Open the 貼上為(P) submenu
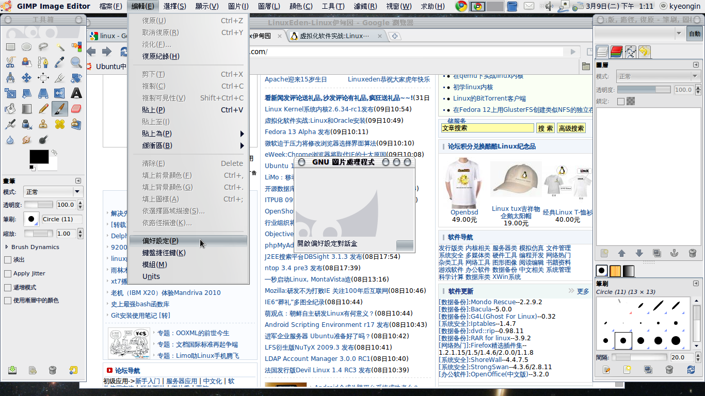Viewport: 705px width, 396px height. point(188,134)
